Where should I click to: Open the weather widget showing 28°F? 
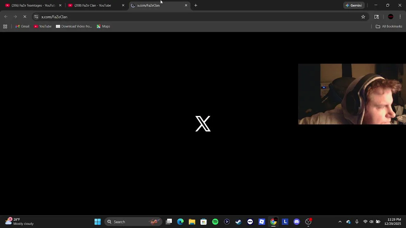coord(20,222)
